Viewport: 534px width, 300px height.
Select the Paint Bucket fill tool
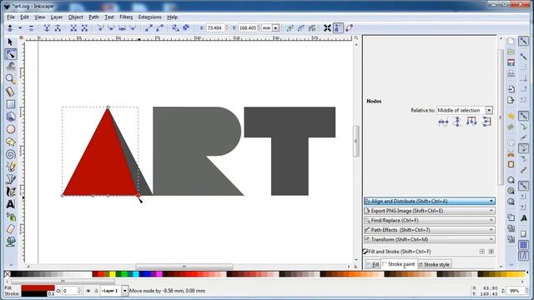coord(11,242)
